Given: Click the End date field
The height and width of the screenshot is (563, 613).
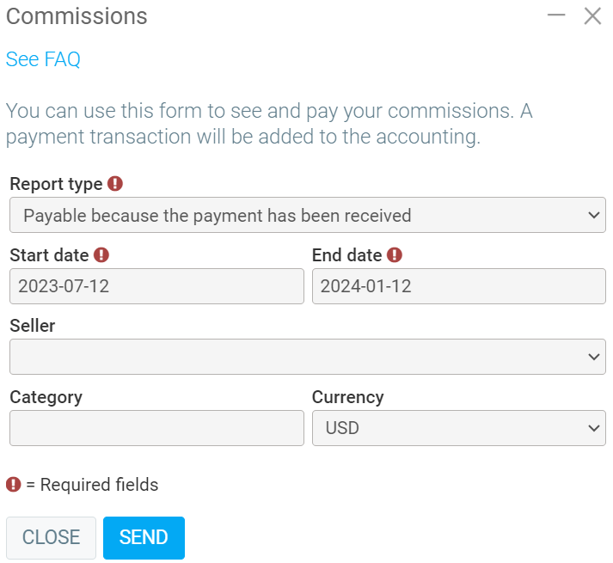Looking at the screenshot, I should pos(458,286).
